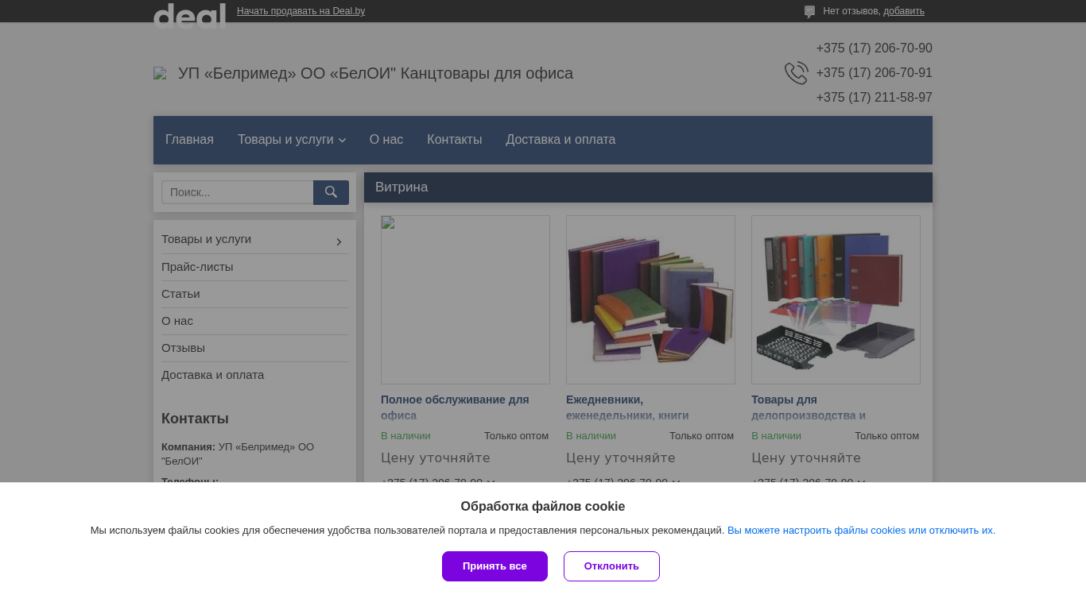
Task: Open the Deal logo in the top bar
Action: 189,16
